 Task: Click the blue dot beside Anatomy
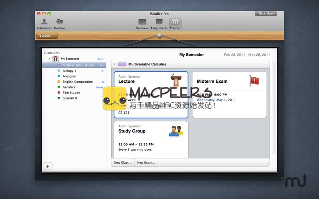(59, 76)
